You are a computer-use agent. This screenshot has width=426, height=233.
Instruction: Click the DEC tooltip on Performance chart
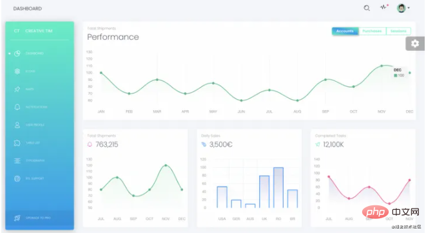point(399,73)
